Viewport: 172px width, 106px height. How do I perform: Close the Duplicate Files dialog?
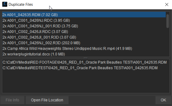166,4
